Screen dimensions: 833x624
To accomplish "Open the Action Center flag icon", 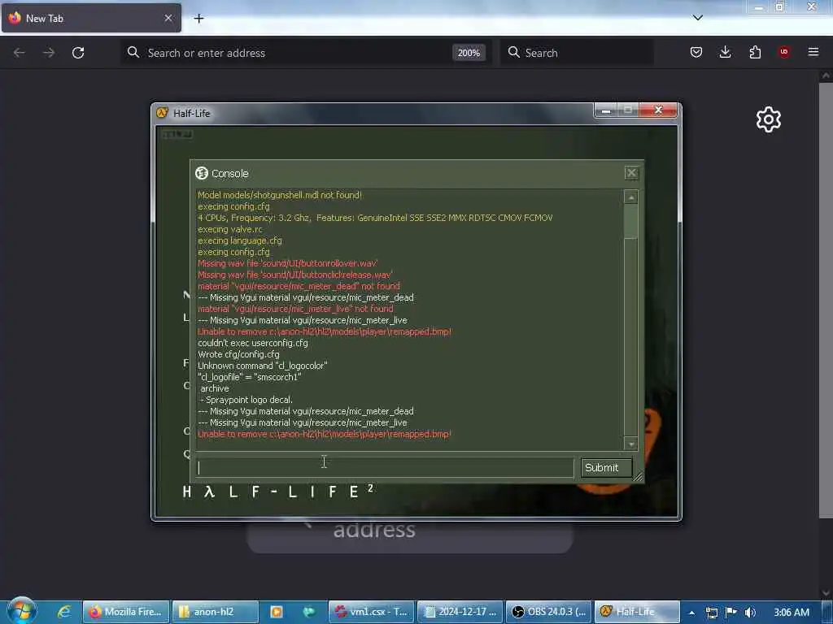I will pos(731,612).
